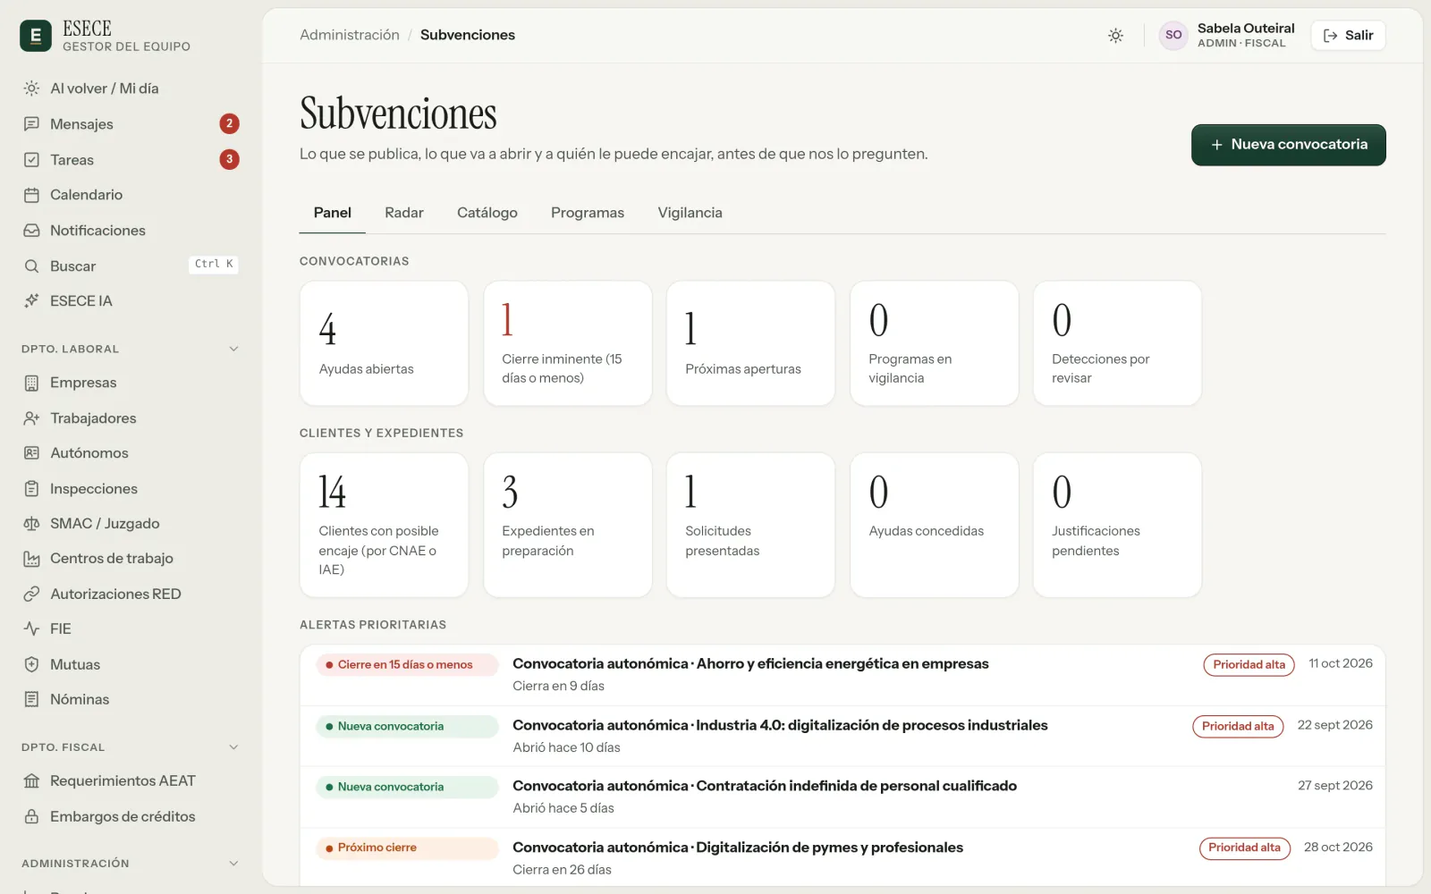
Task: Click the Notificaciones inbox icon
Action: click(x=31, y=231)
